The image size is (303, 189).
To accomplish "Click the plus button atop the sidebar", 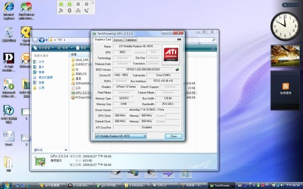I will tap(285, 5).
